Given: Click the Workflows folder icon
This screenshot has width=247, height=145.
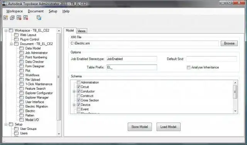Looking at the screenshot, I should 22,75.
